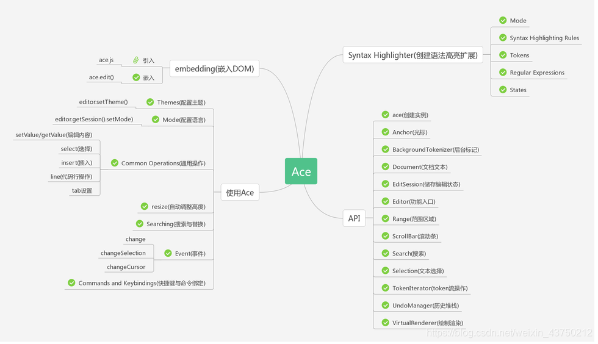
Task: Click the editor.setTheme() leaf label
Action: pyautogui.click(x=103, y=102)
